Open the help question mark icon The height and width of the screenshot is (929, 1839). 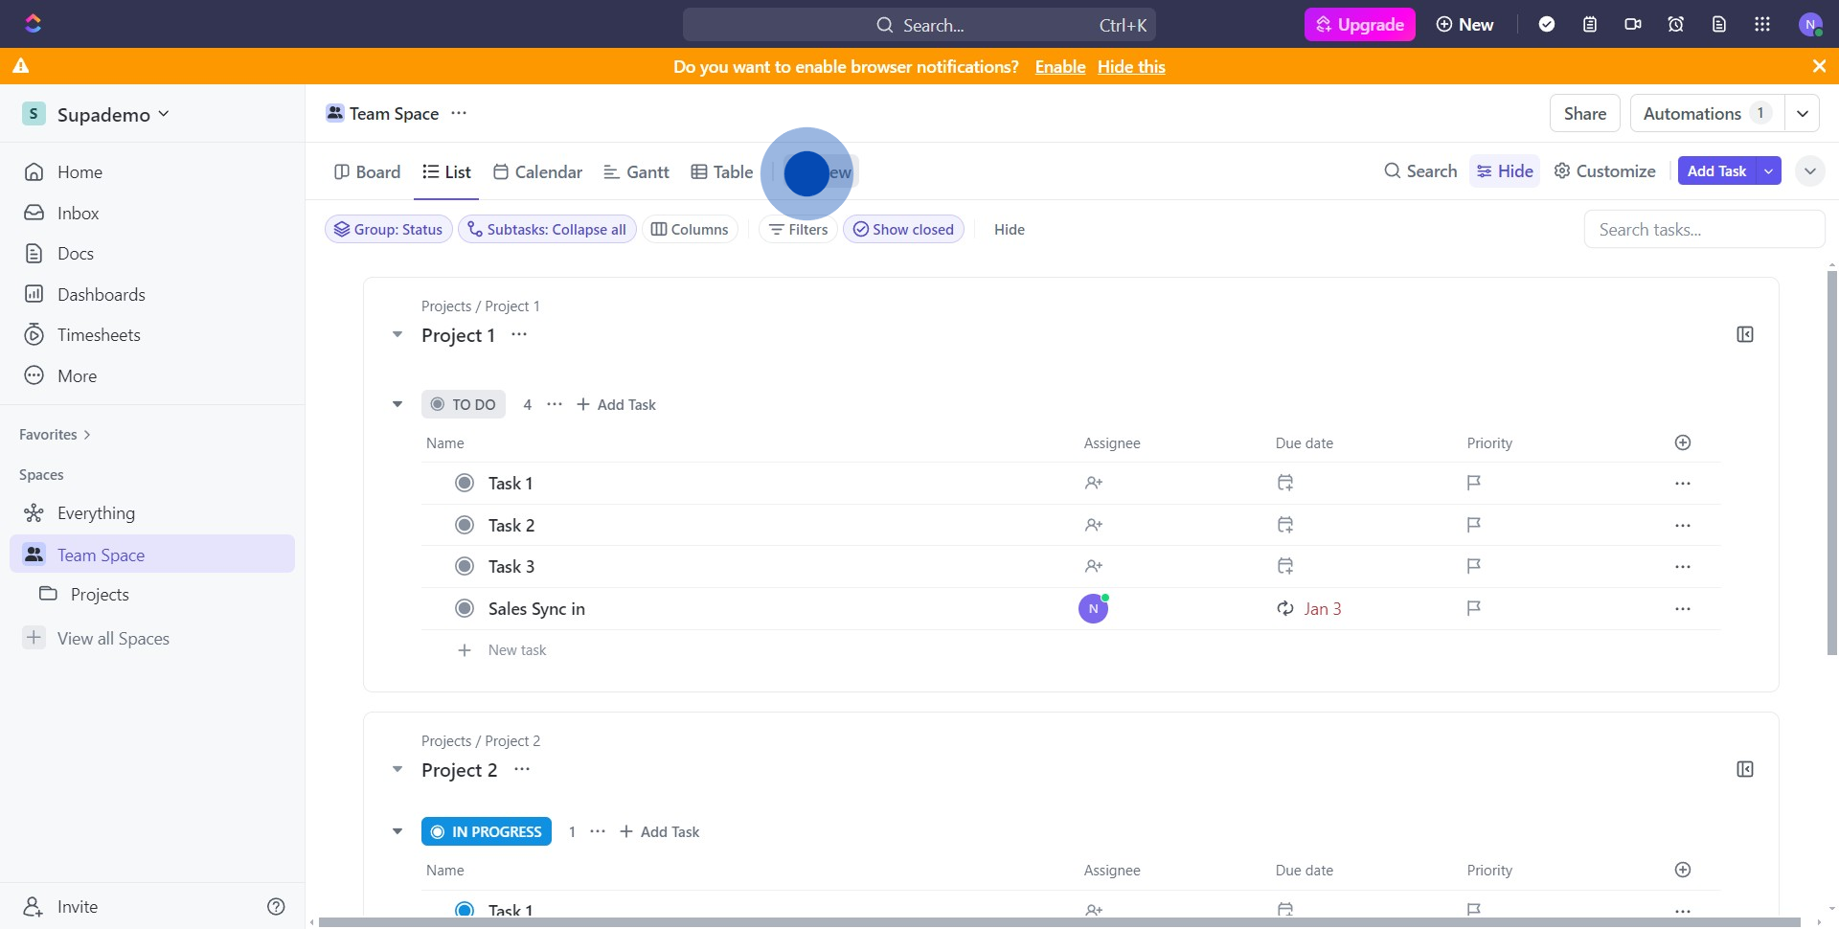tap(276, 907)
